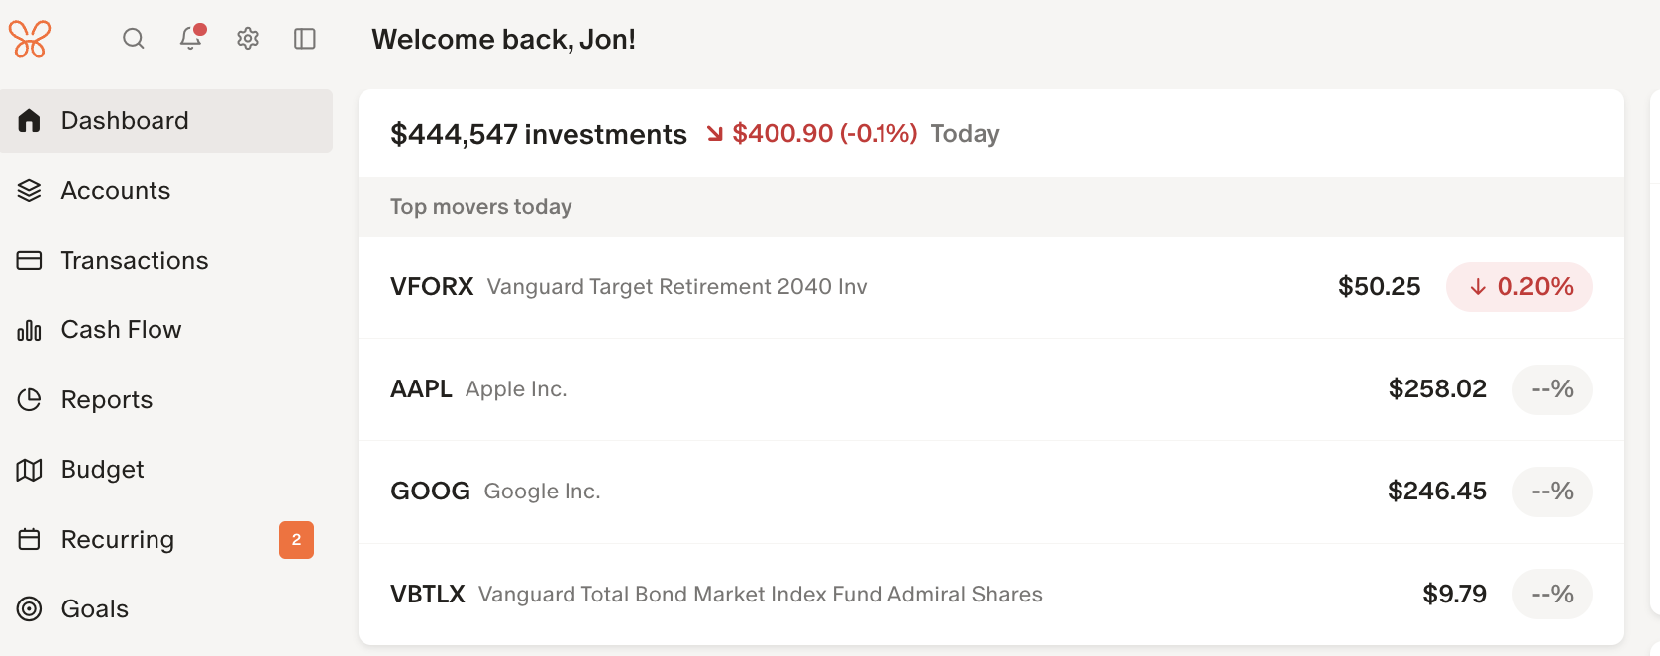Open the AAPL Apple Inc. row
This screenshot has width=1660, height=656.
click(x=792, y=389)
